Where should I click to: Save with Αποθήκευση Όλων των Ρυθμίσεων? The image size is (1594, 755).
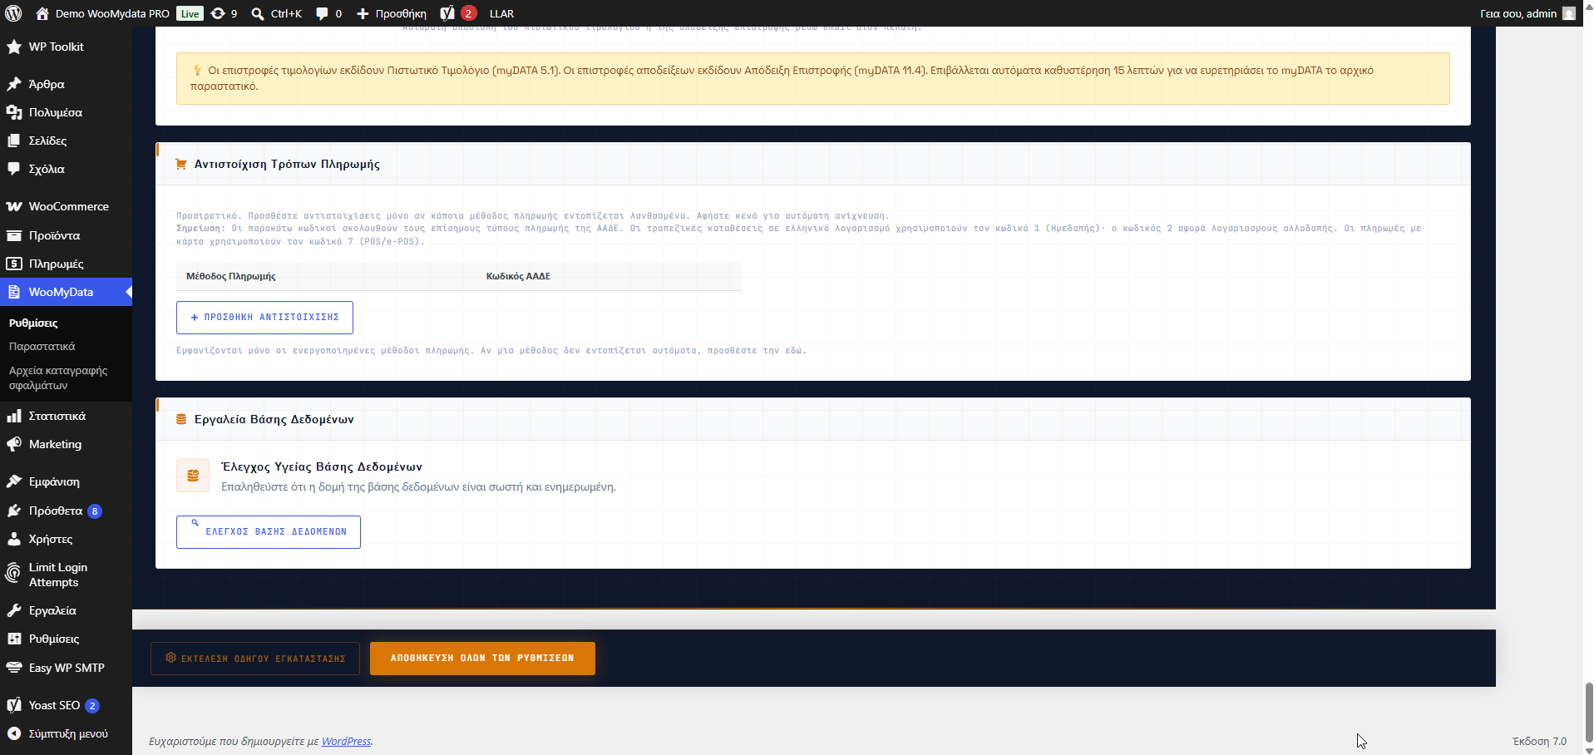click(x=482, y=658)
